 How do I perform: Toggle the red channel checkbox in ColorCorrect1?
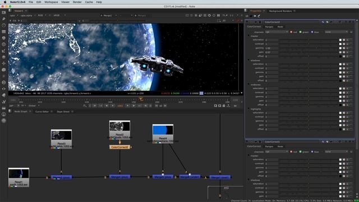point(291,151)
